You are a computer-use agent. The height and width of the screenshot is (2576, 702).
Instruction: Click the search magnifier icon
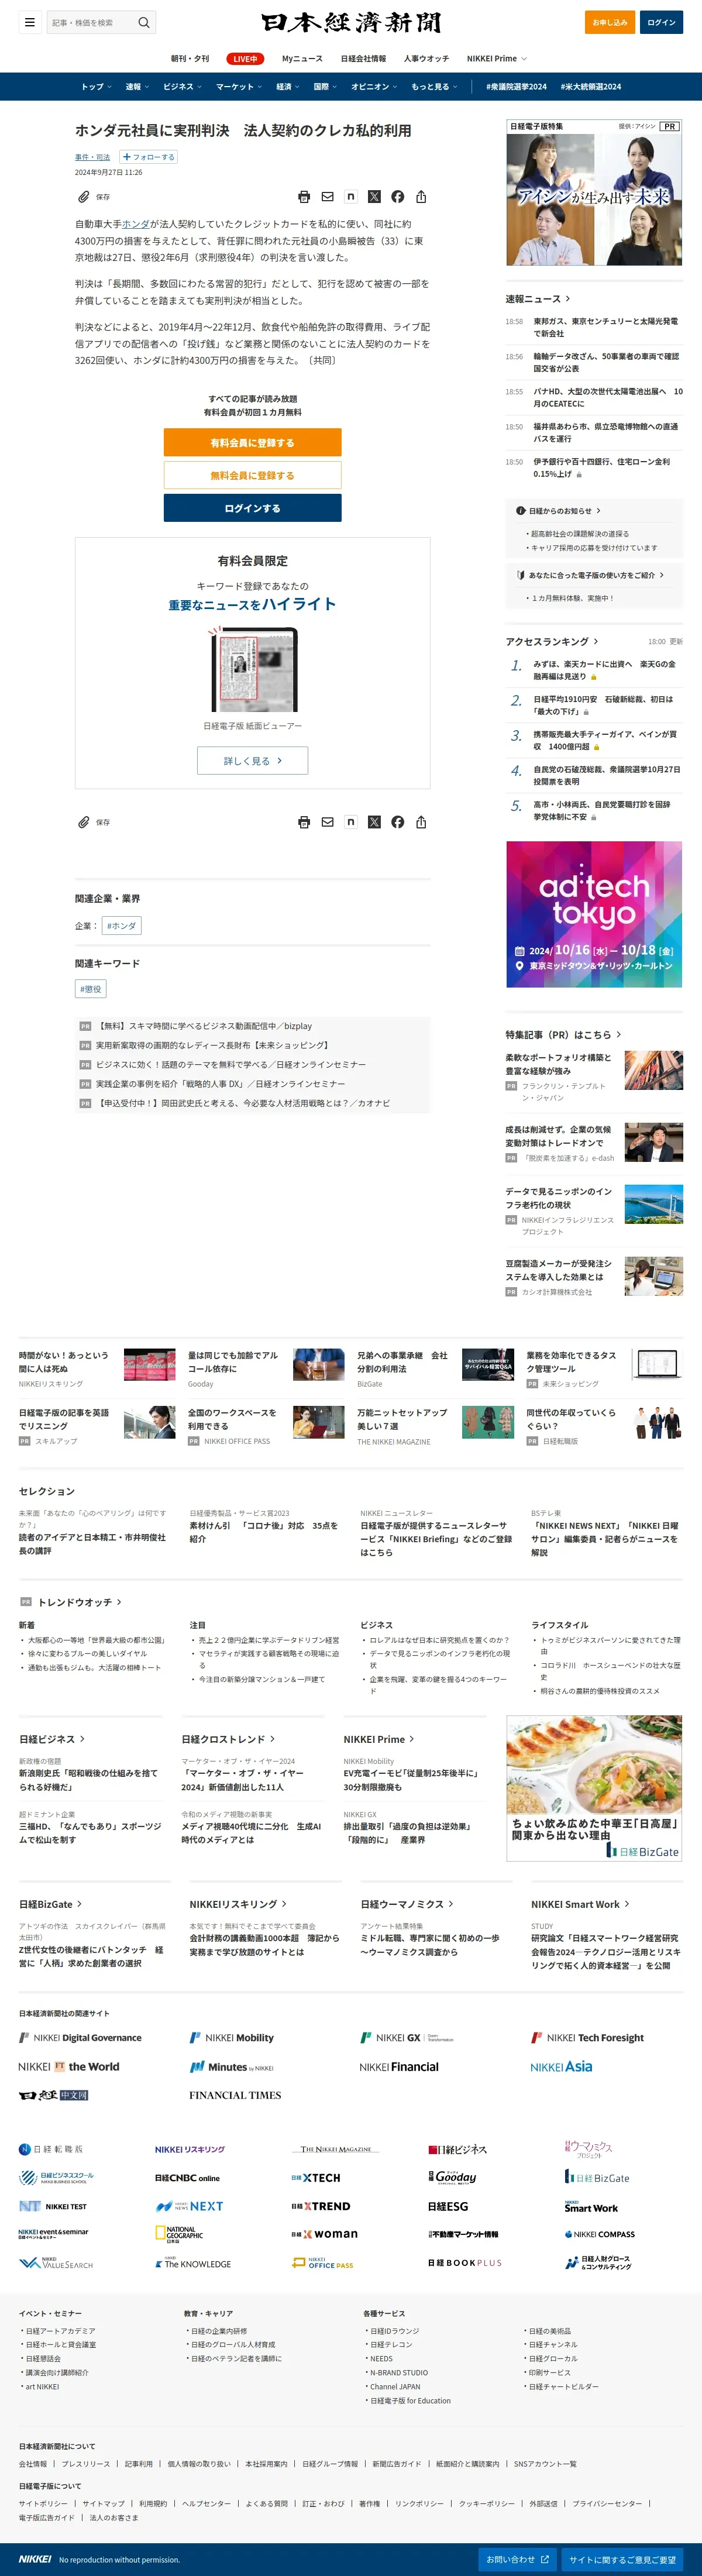[144, 22]
